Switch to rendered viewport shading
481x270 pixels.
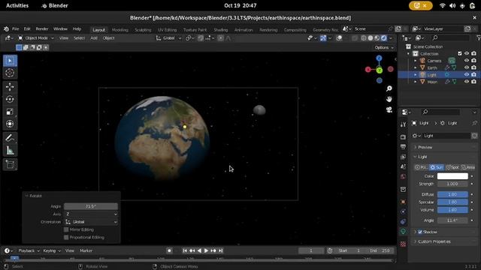point(384,38)
